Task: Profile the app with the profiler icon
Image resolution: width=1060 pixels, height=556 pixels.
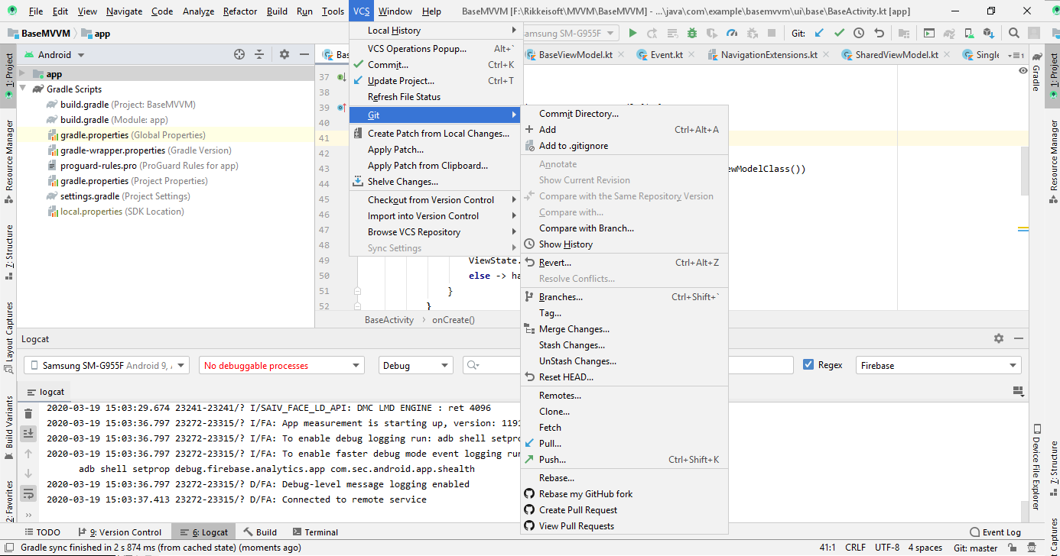Action: [x=731, y=34]
